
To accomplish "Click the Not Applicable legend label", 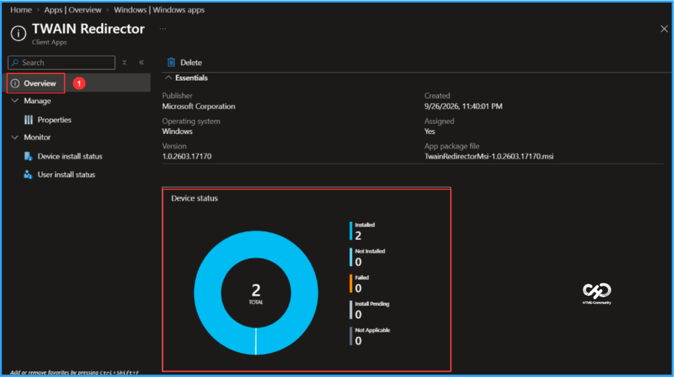I will click(x=372, y=330).
